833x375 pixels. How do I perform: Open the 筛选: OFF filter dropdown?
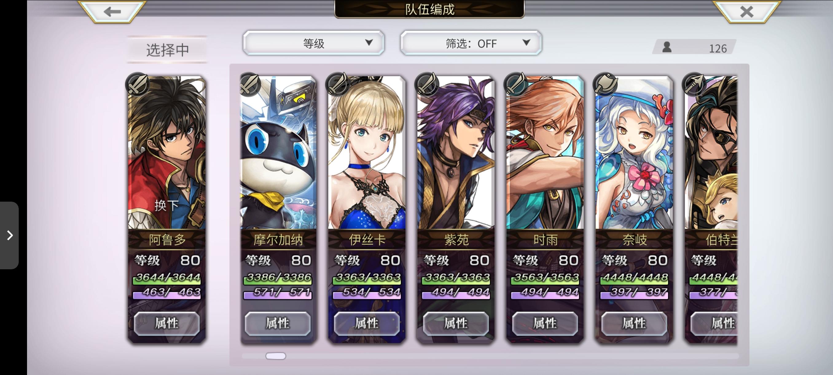point(471,43)
